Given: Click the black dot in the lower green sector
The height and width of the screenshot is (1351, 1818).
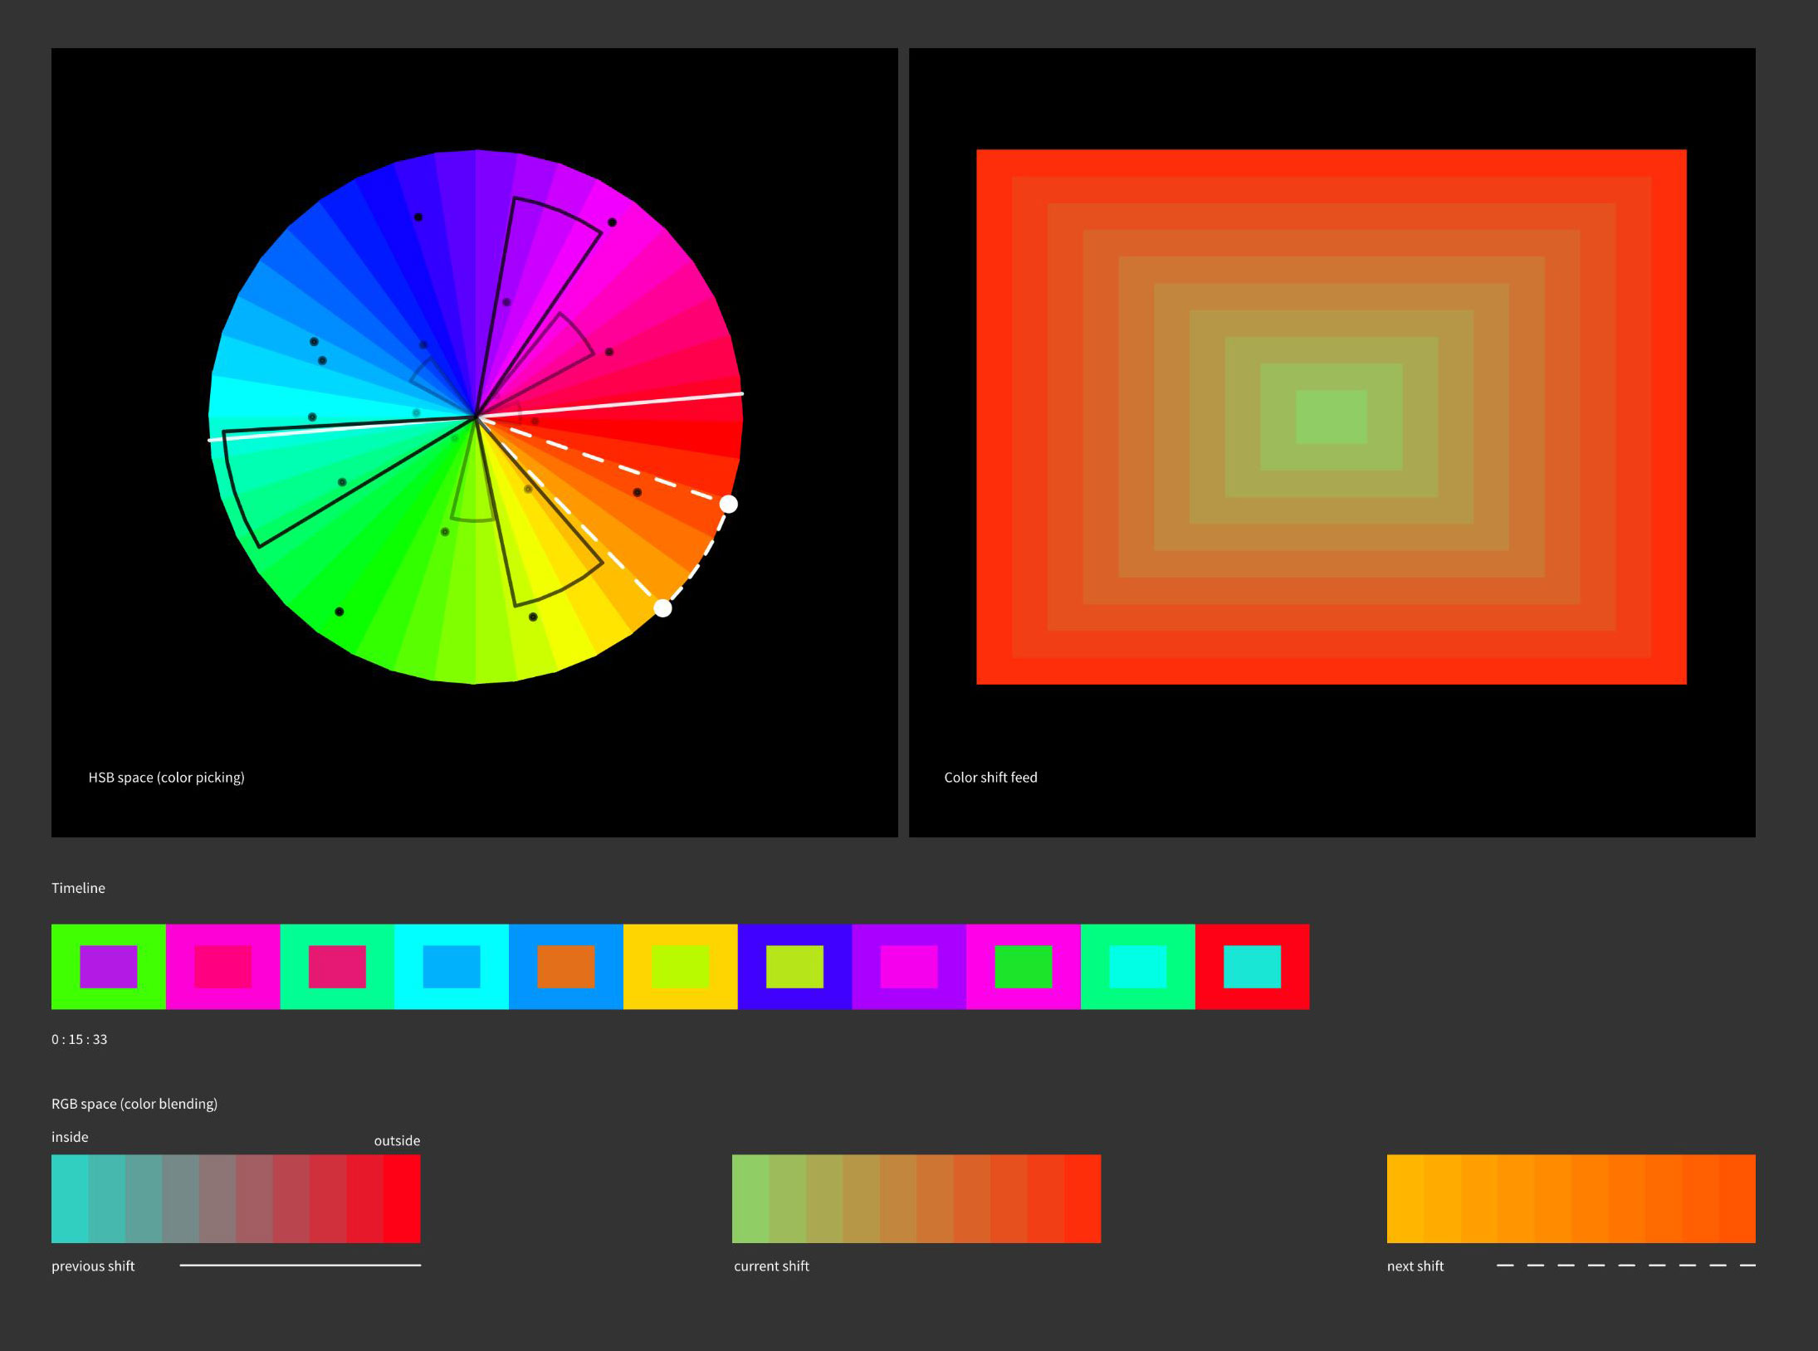Looking at the screenshot, I should coord(339,612).
